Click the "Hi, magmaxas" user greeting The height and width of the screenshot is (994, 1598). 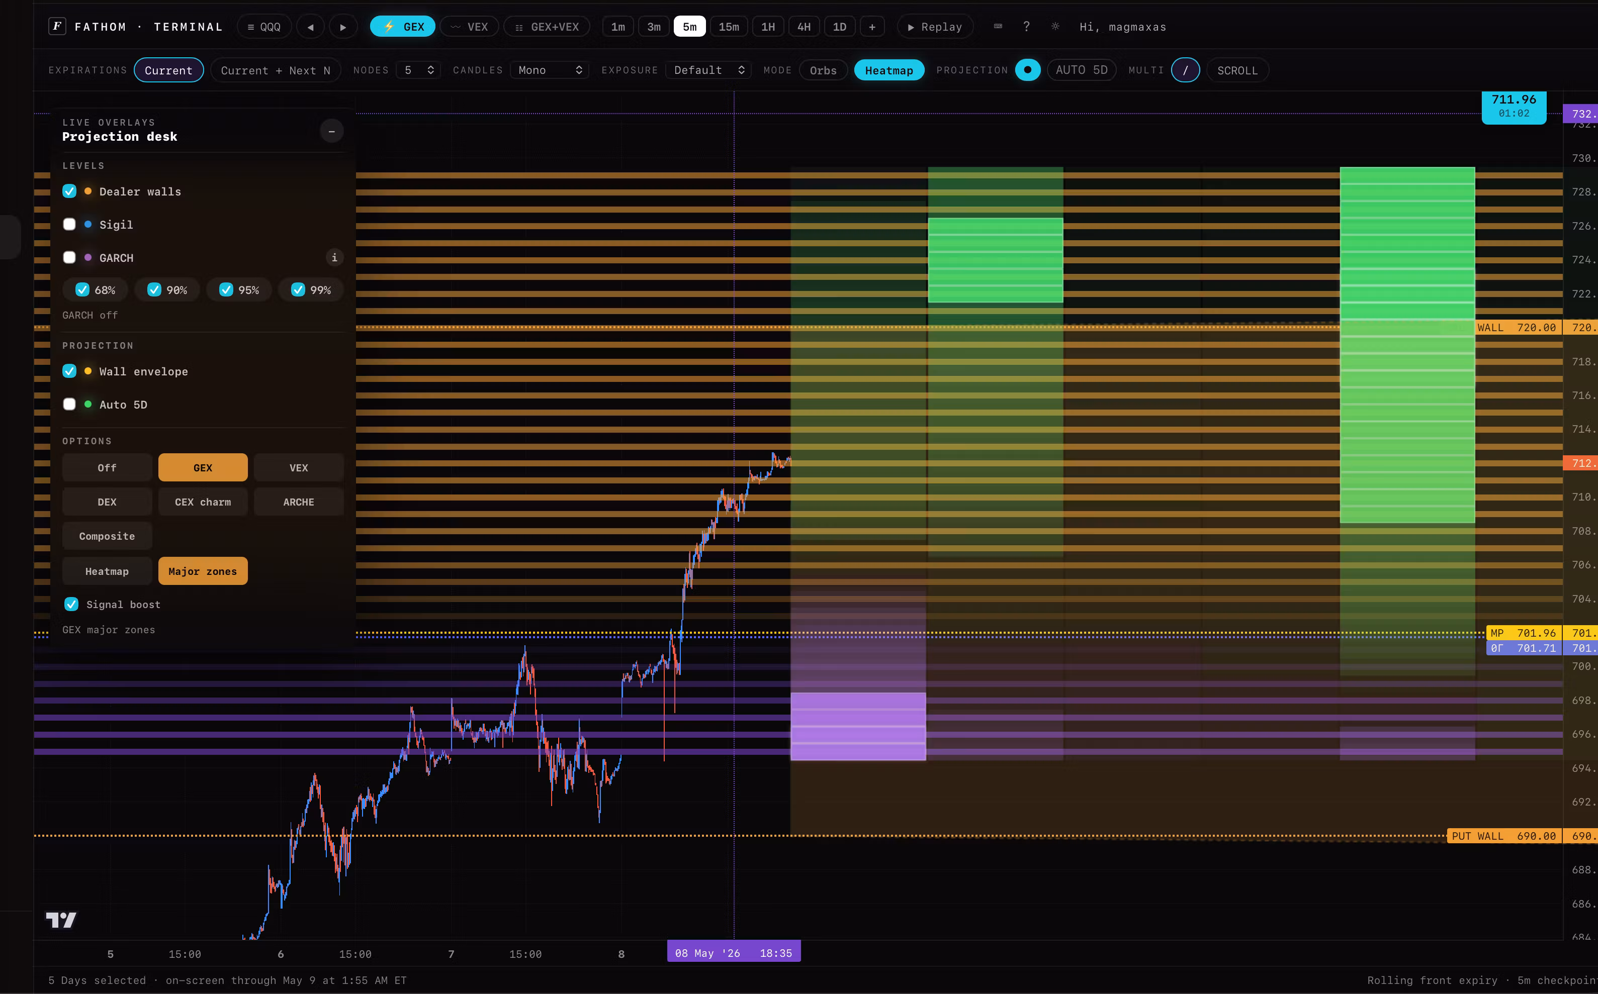pos(1123,27)
